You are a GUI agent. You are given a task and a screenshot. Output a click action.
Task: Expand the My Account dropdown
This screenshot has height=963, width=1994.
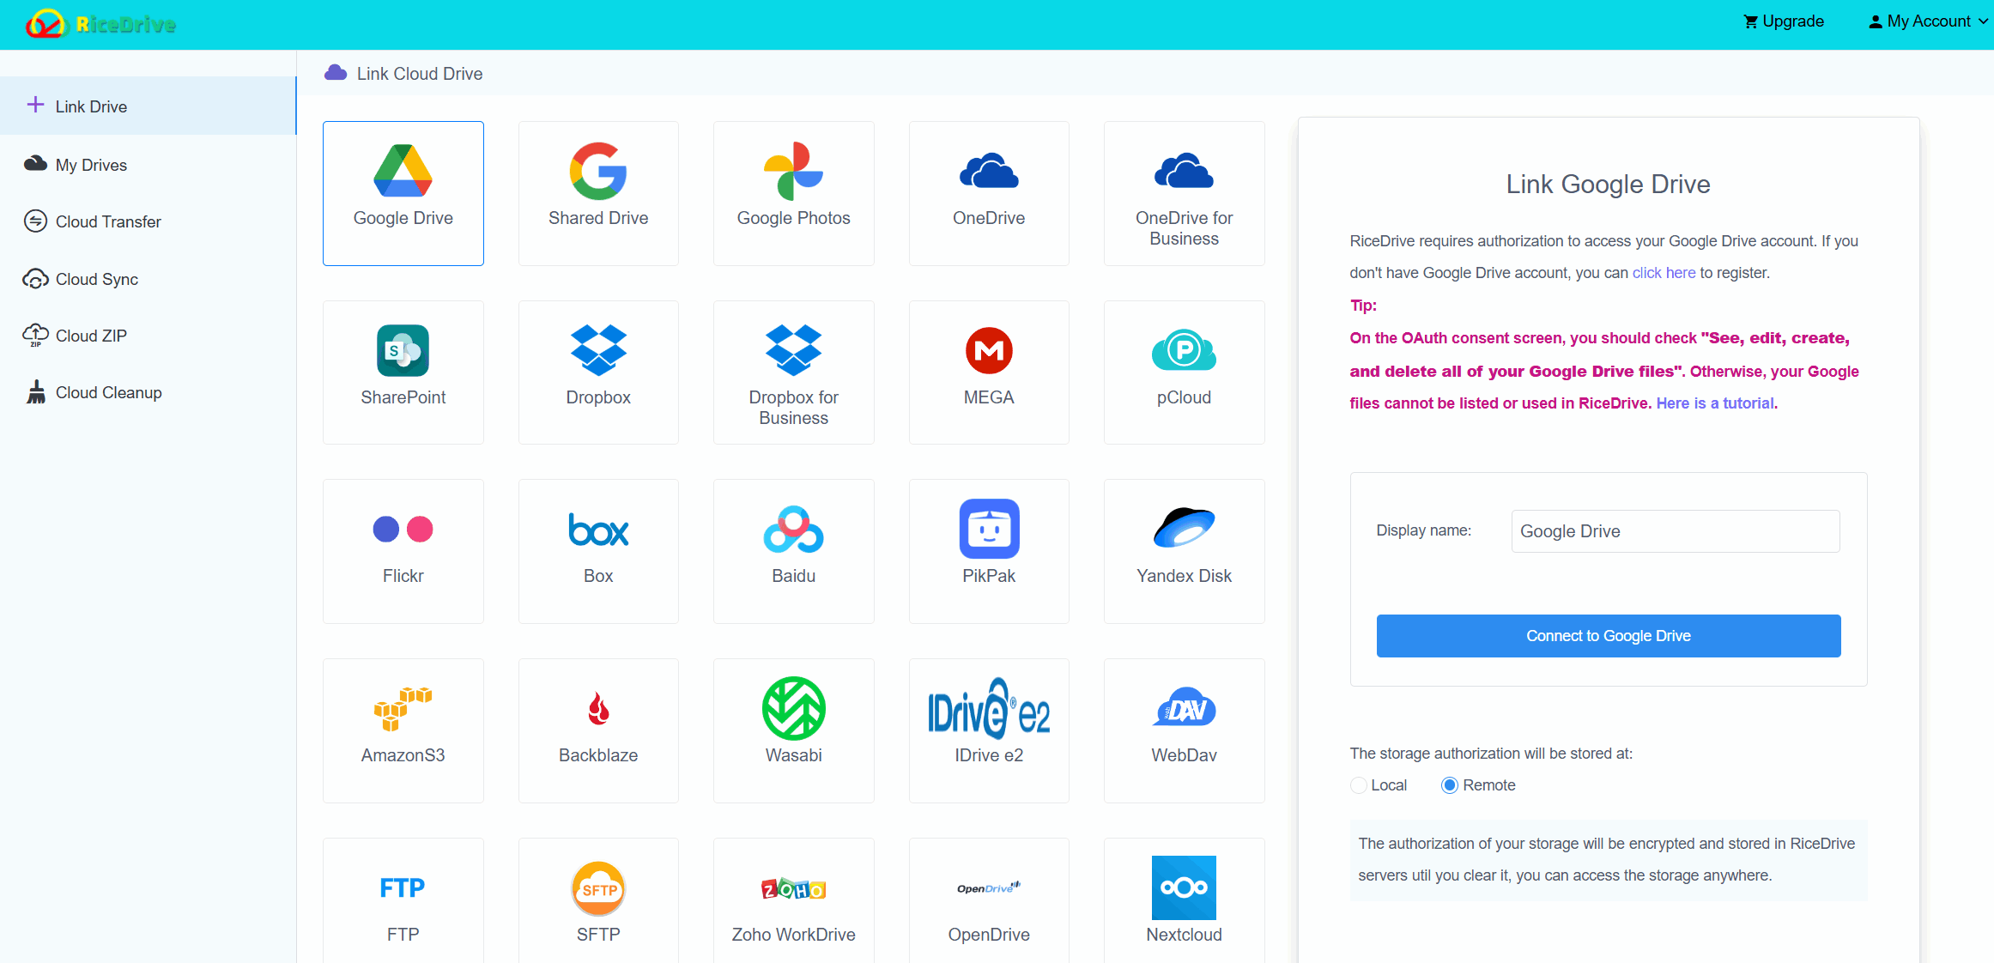[1928, 21]
